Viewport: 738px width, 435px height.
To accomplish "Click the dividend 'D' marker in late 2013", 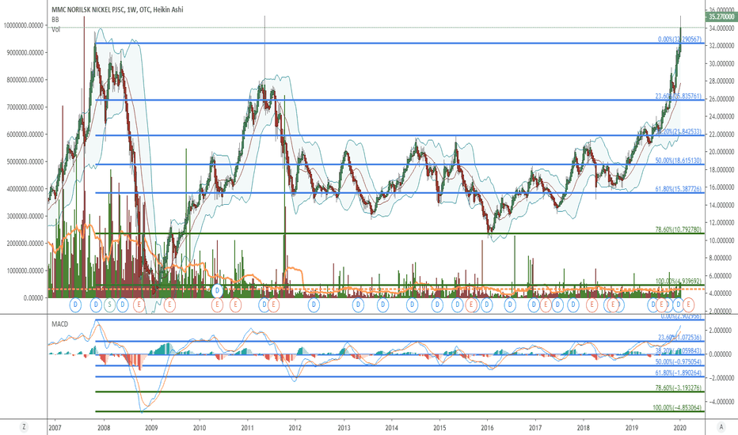I will (x=382, y=304).
